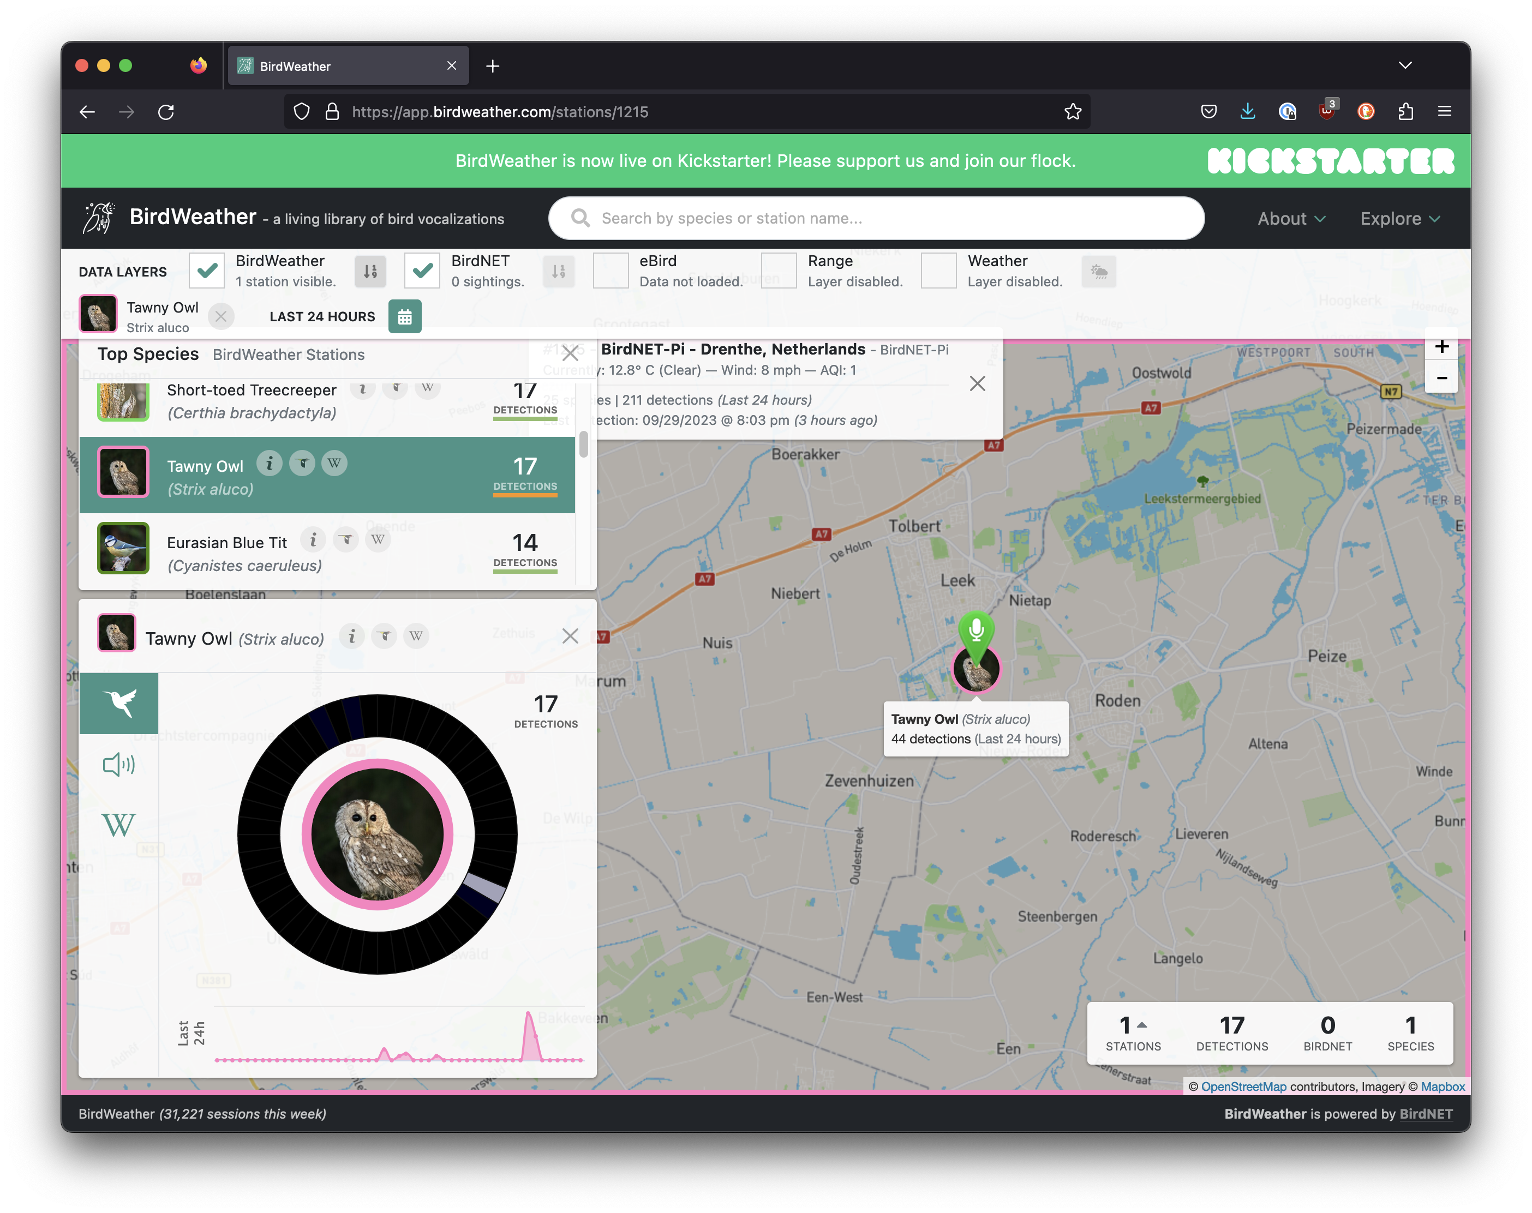
Task: Click the species search input field
Action: tap(875, 219)
